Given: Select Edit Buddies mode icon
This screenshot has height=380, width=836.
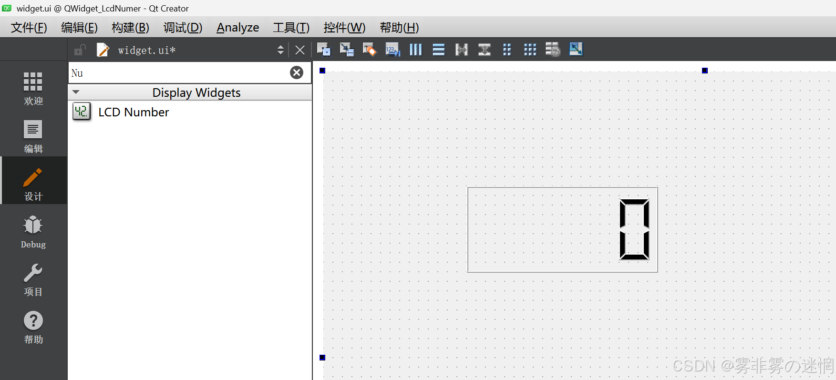Looking at the screenshot, I should 370,49.
